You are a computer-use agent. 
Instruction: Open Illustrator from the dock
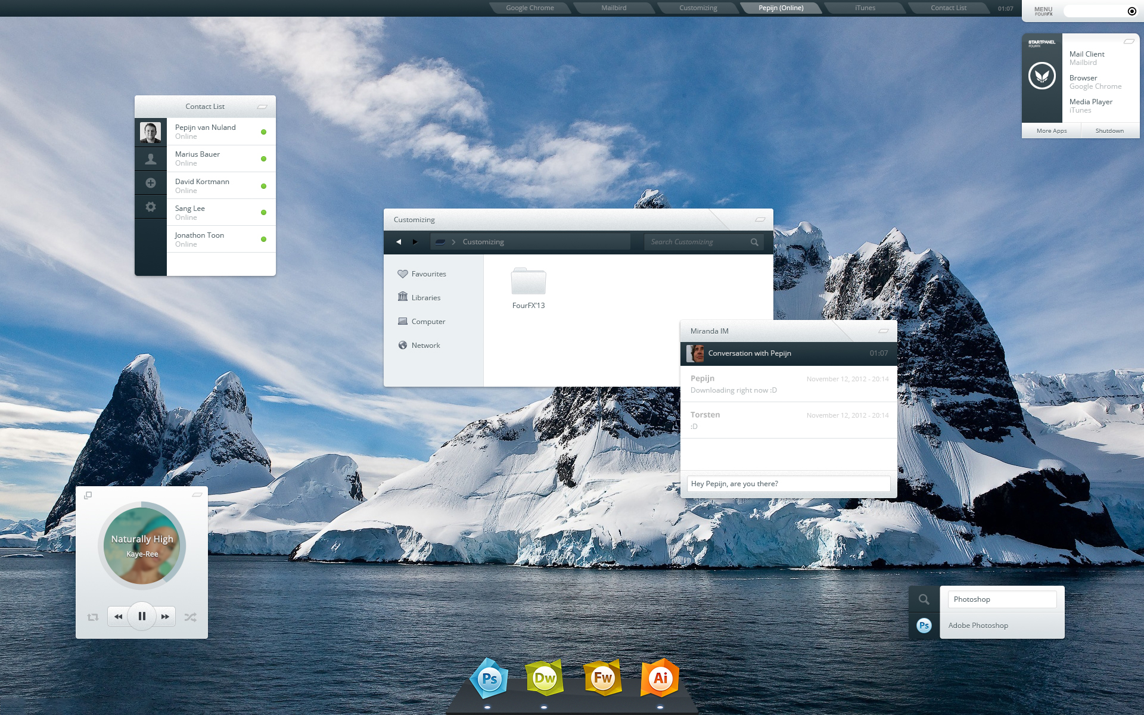(660, 677)
